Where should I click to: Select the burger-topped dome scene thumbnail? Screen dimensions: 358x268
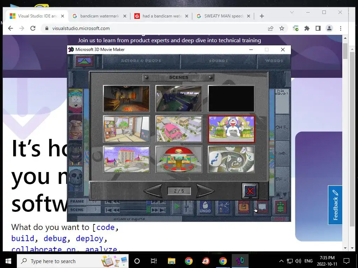pyautogui.click(x=179, y=159)
